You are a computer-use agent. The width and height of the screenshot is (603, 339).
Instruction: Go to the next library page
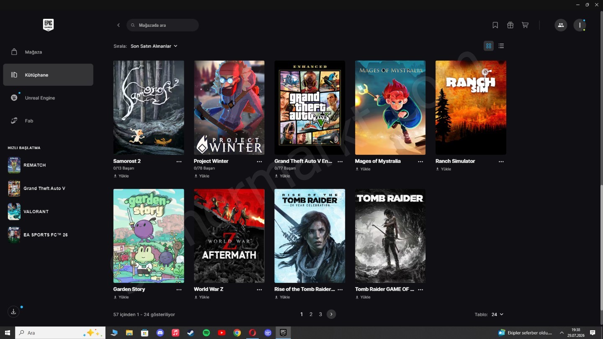point(331,314)
